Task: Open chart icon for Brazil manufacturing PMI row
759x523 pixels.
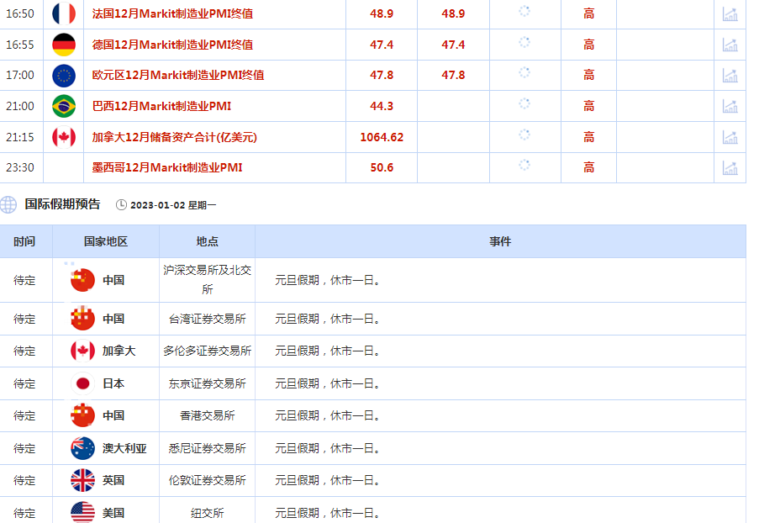Action: 730,106
